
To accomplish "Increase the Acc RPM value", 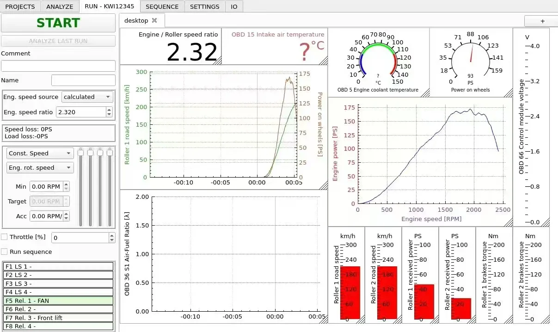I will 66,214.
